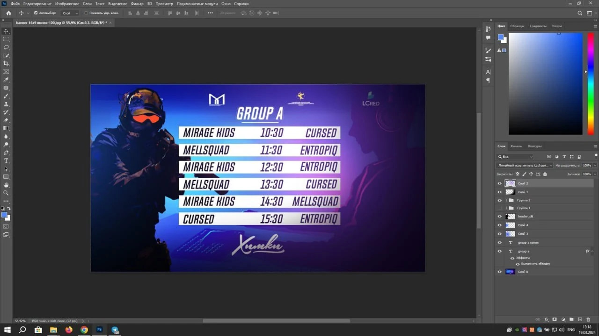
Task: Select the Move tool in toolbar
Action: (6, 31)
